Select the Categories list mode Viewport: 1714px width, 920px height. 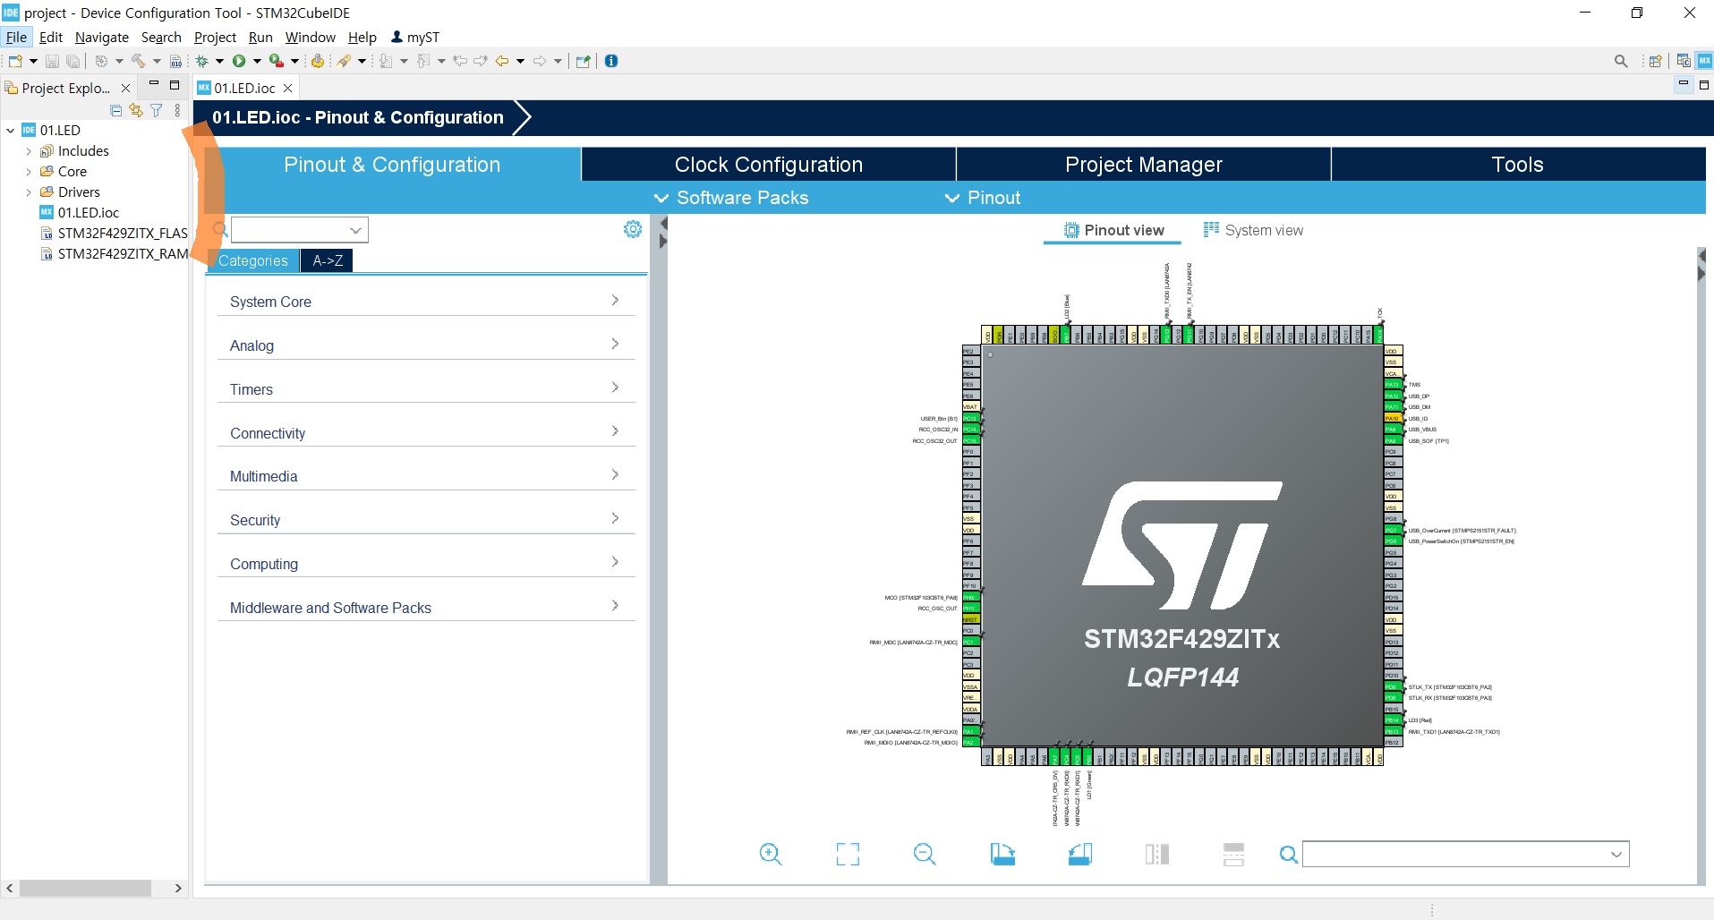point(253,260)
